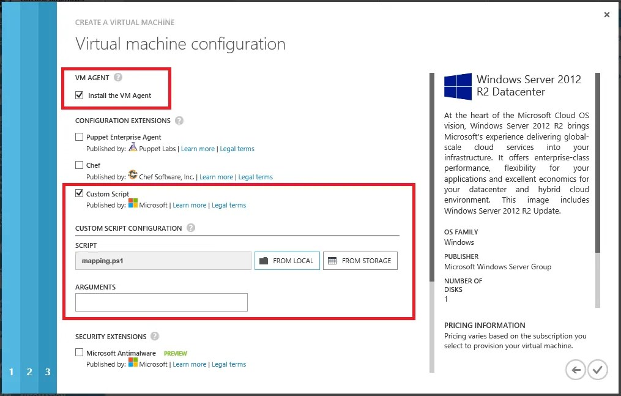Screen dimensions: 621x396
Task: Tick the Chef extension checkbox
Action: coord(79,165)
